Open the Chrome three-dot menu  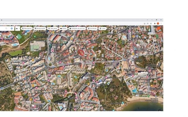click(x=161, y=23)
